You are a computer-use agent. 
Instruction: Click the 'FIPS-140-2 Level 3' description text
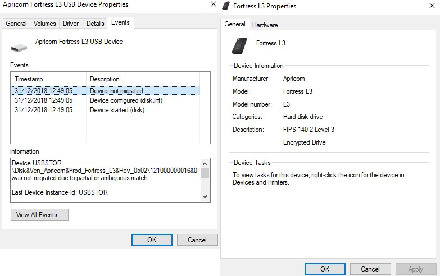[309, 130]
